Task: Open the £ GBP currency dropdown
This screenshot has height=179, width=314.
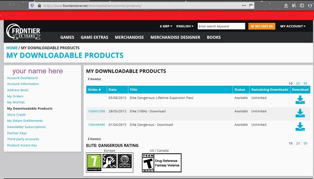Action: (166, 26)
